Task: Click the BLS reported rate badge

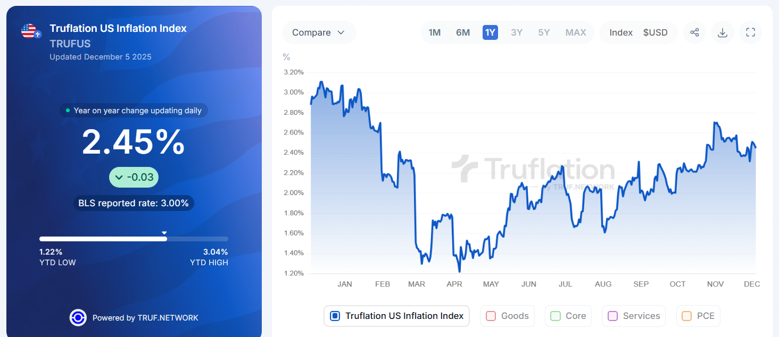Action: (134, 203)
